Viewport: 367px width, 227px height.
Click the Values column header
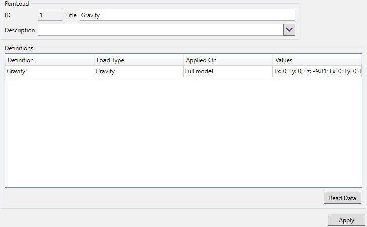pyautogui.click(x=317, y=60)
